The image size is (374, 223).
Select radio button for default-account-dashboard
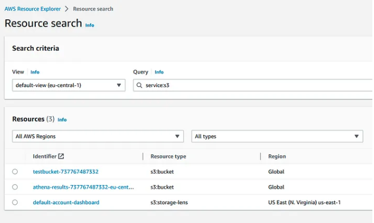point(15,202)
